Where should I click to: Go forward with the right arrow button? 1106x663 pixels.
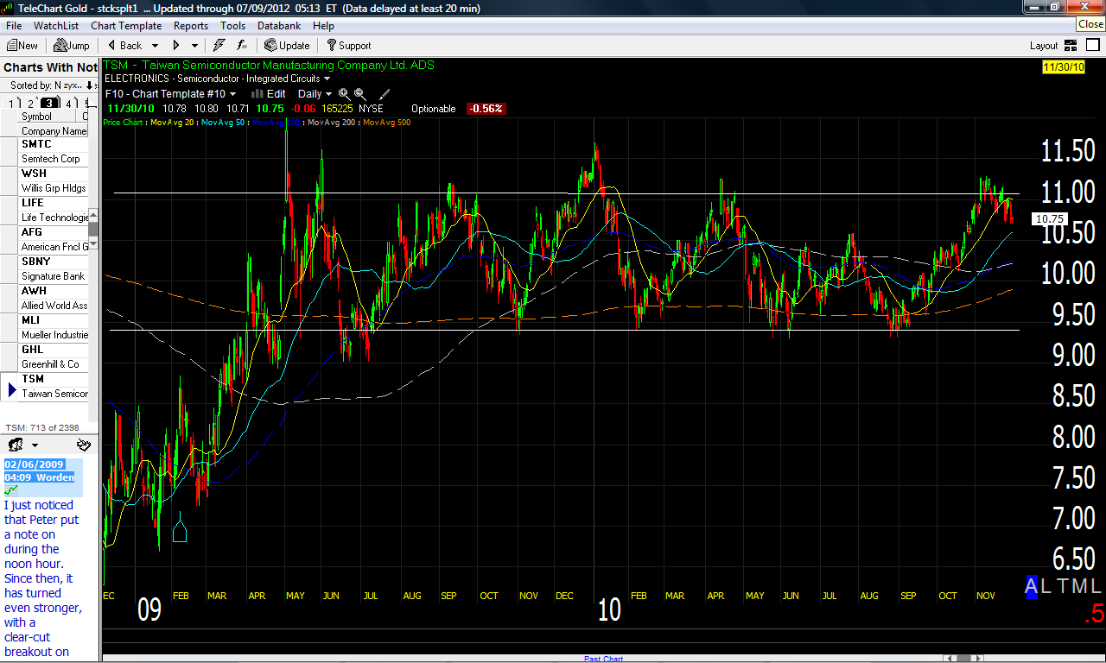click(176, 46)
